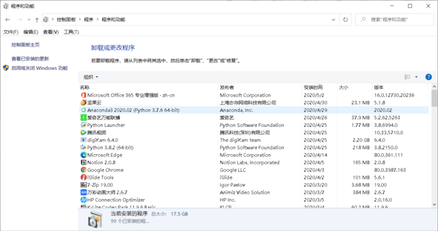Click the digiKam 6.4.0 icon
438x231 pixels.
pyautogui.click(x=83, y=140)
